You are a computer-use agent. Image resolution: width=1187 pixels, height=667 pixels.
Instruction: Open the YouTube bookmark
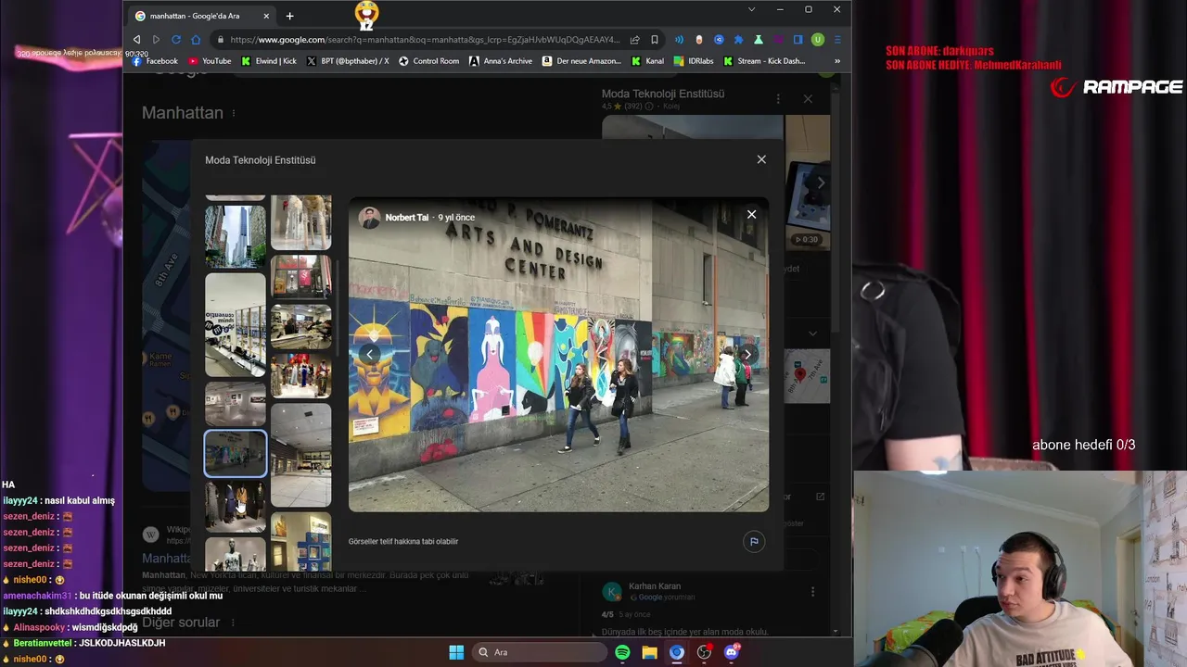(x=210, y=61)
